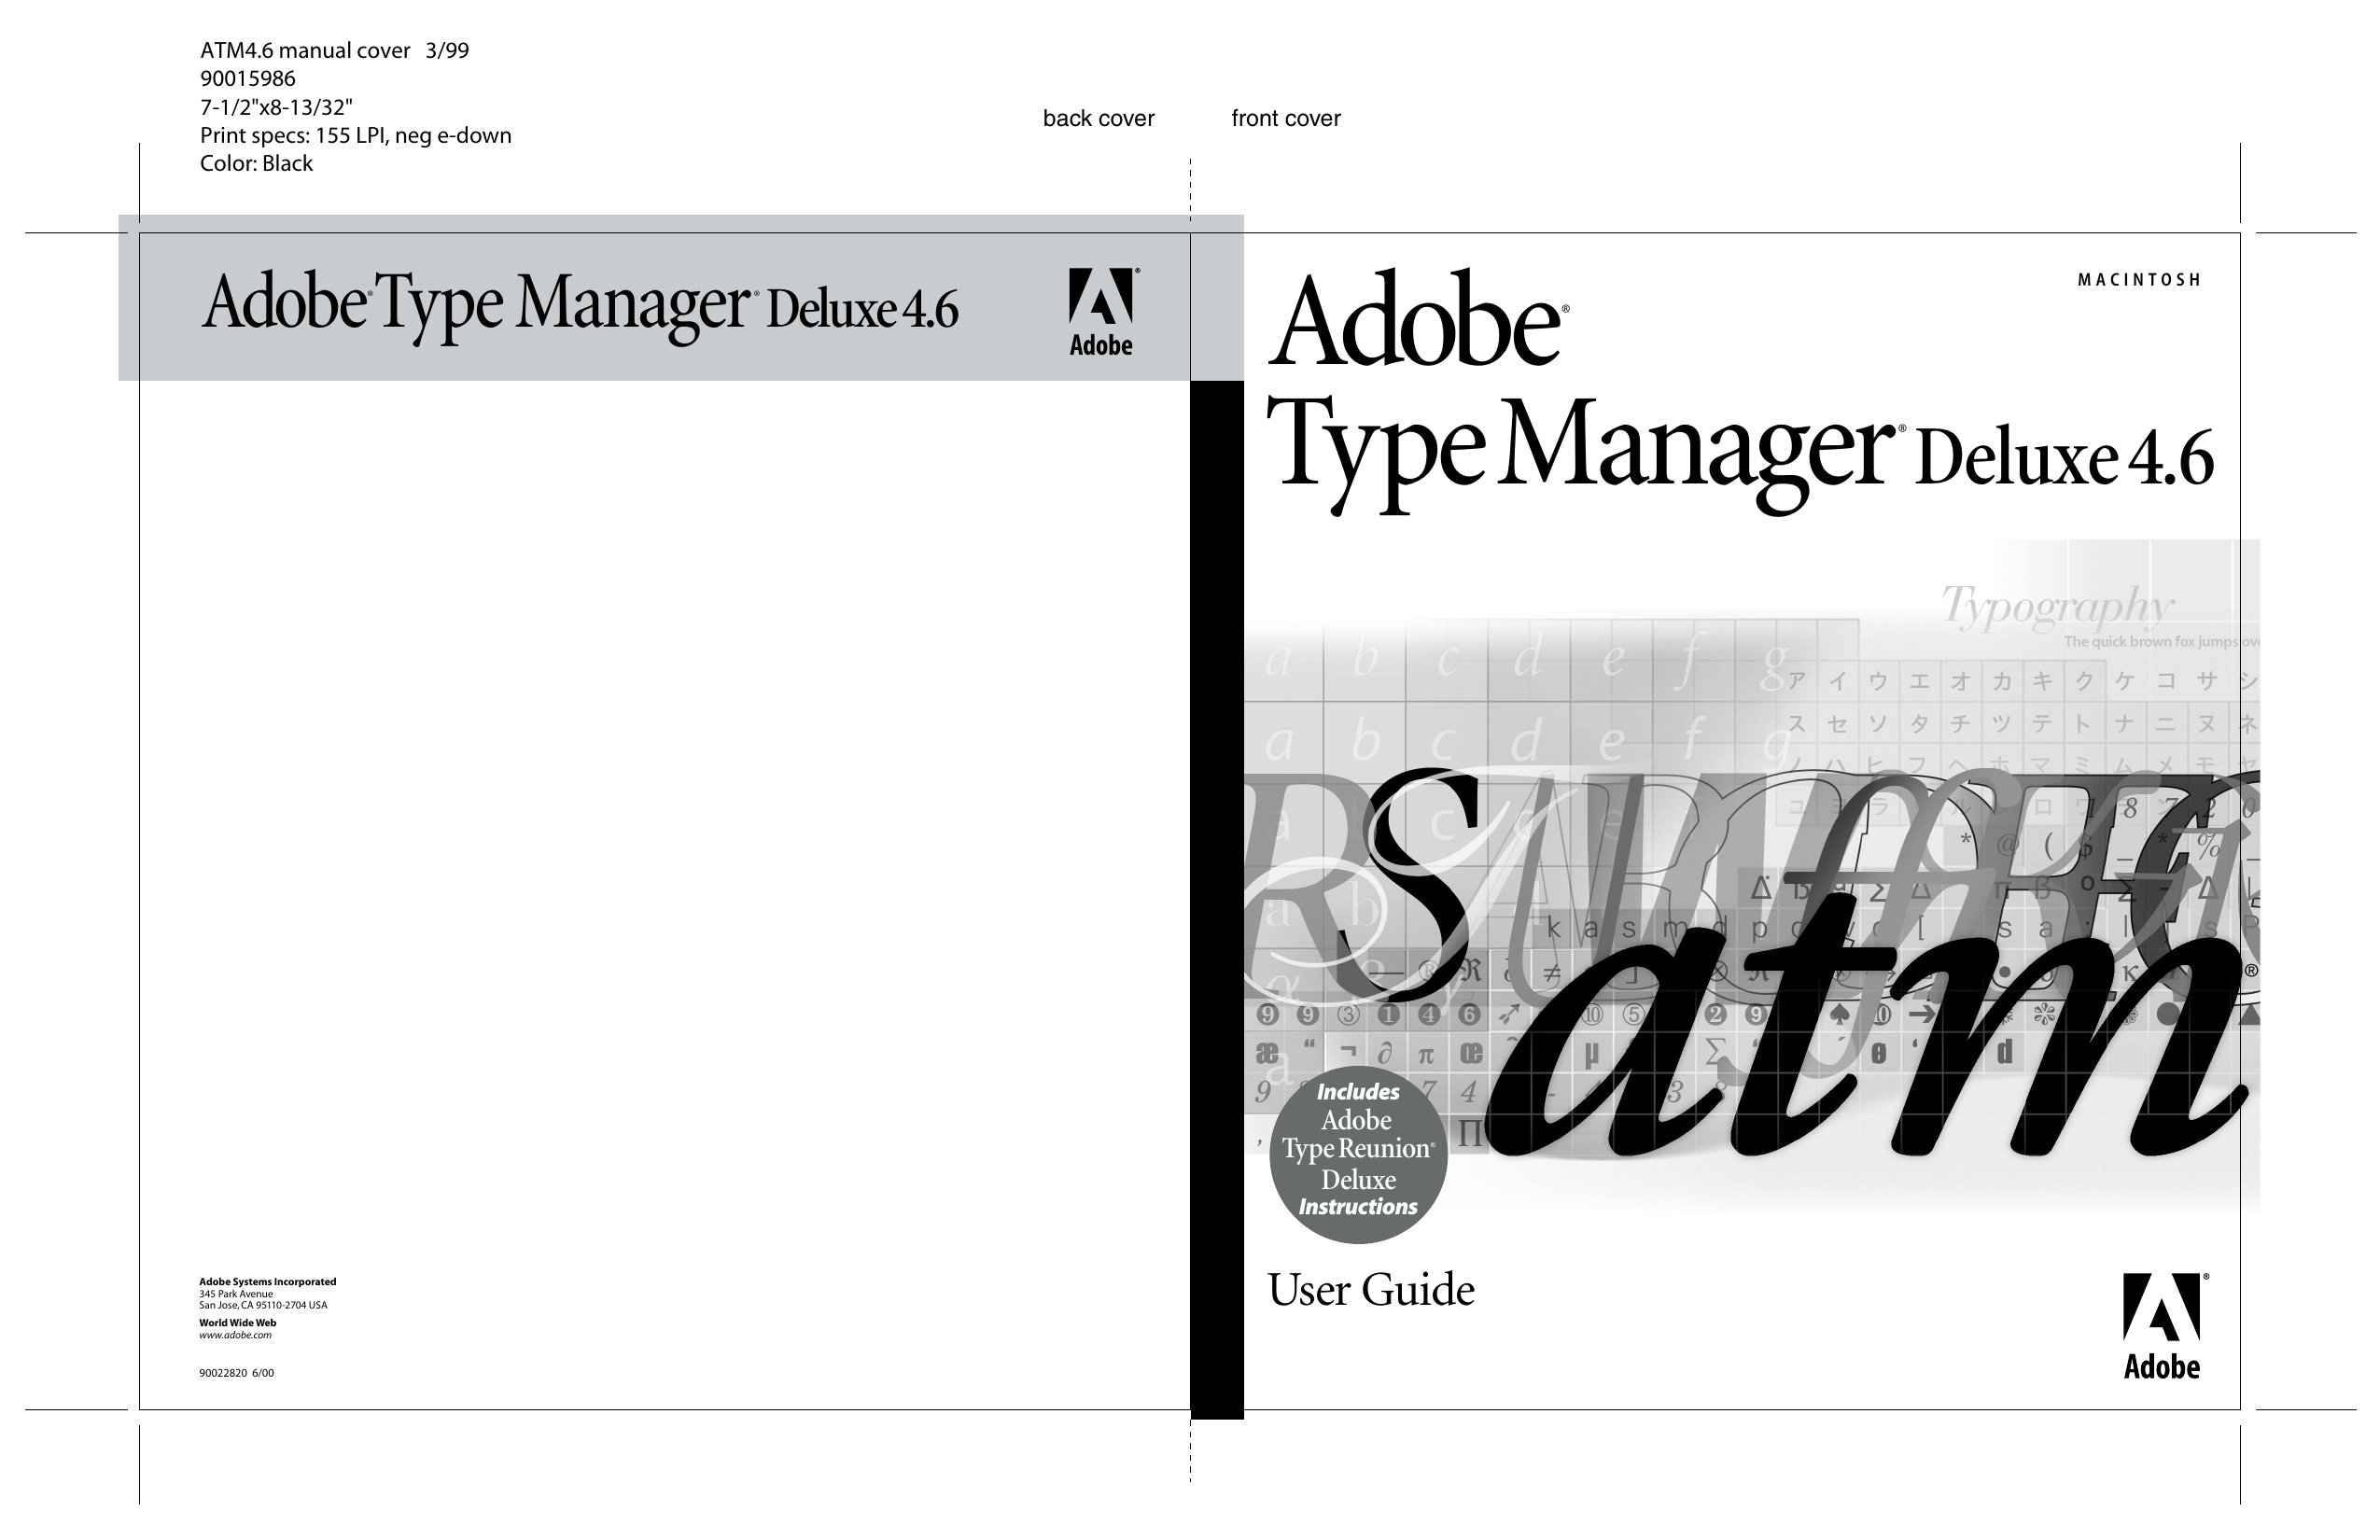Click the 'front cover' label
2380x1540 pixels.
pyautogui.click(x=1285, y=118)
